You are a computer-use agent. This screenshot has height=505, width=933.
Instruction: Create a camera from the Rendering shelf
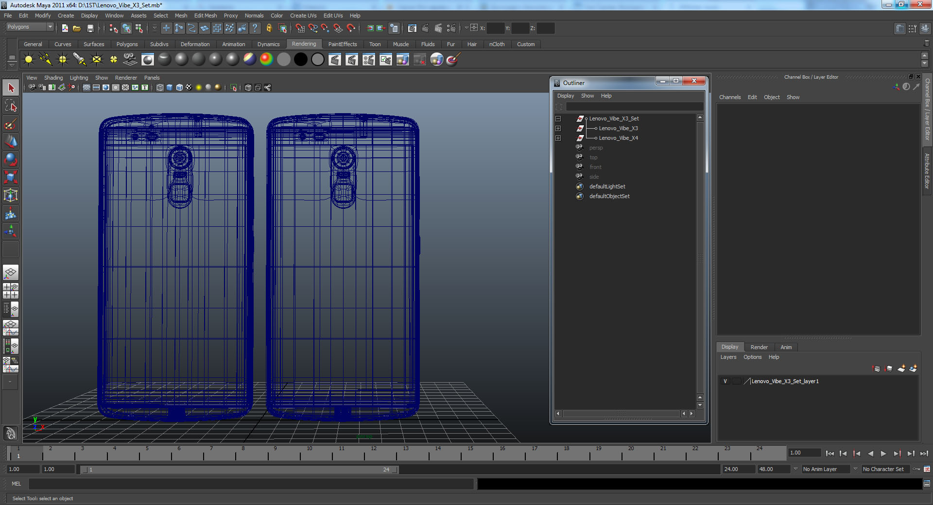pos(130,60)
